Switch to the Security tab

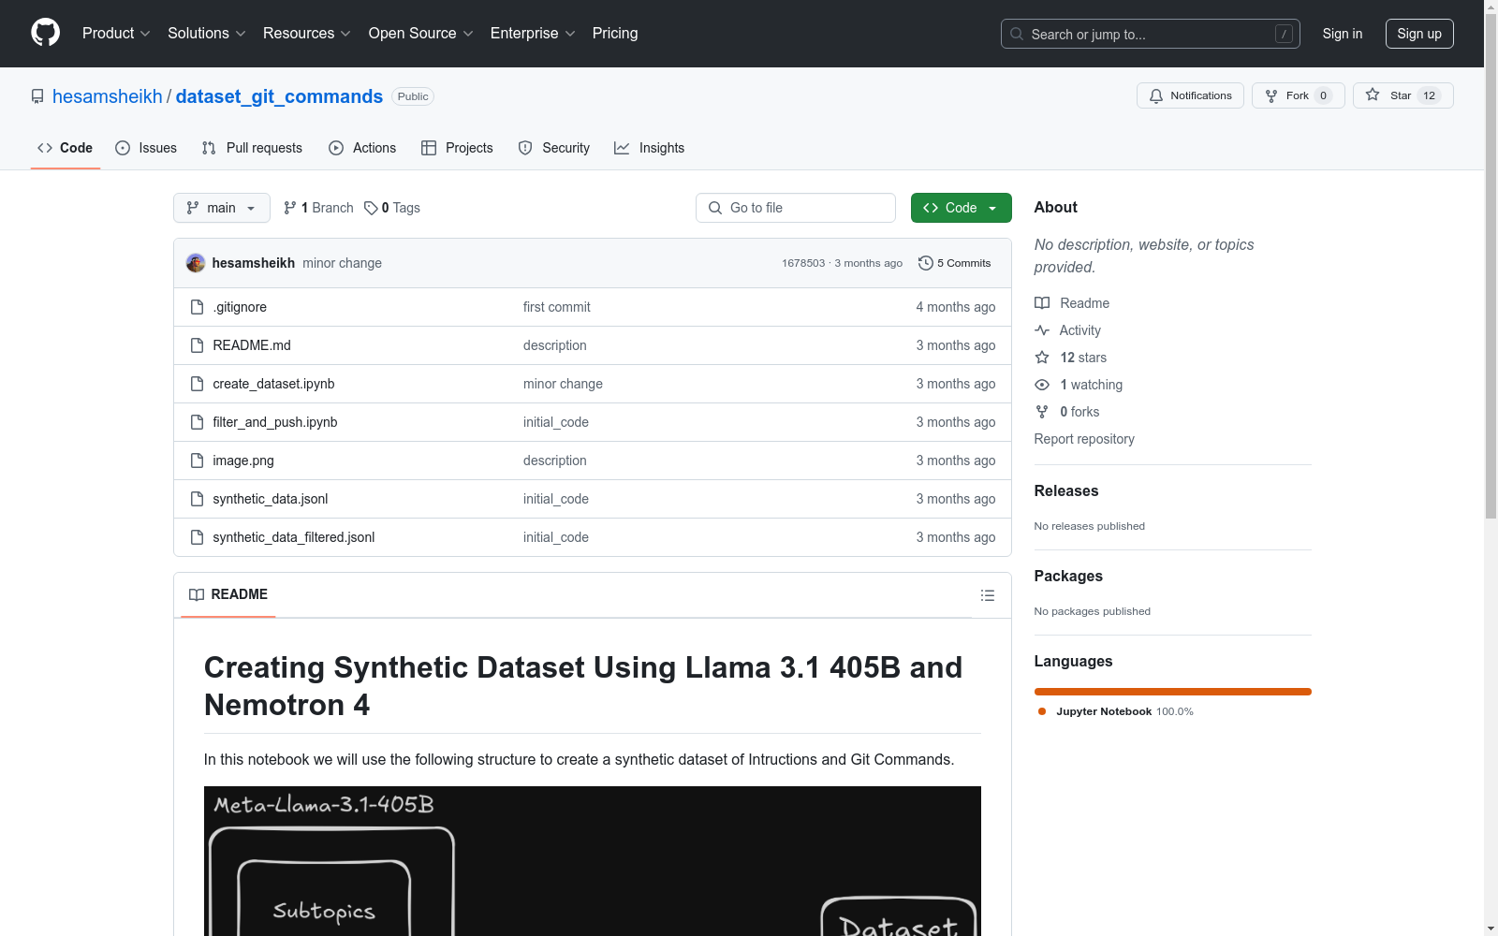coord(554,148)
